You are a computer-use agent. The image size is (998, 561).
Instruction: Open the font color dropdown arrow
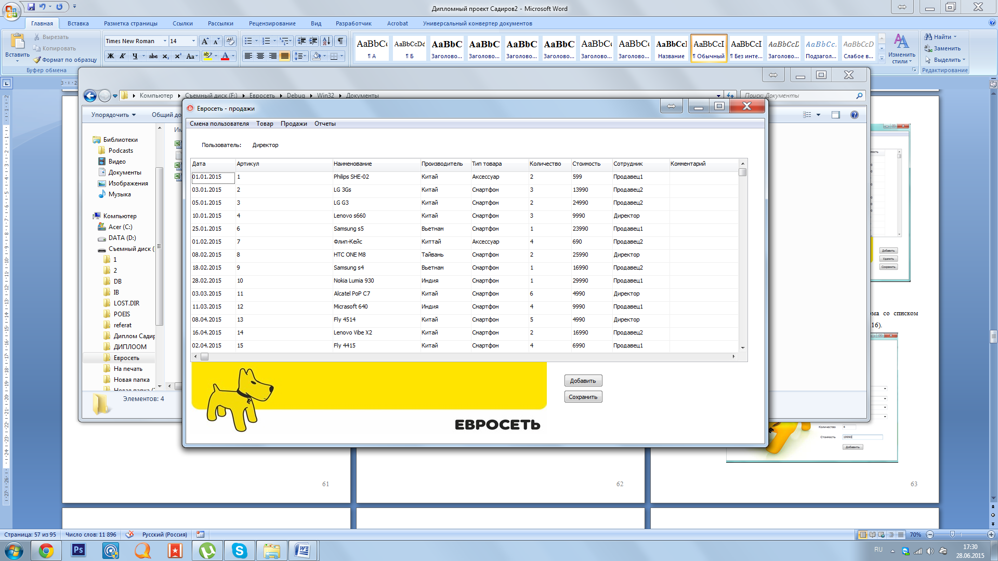[233, 56]
